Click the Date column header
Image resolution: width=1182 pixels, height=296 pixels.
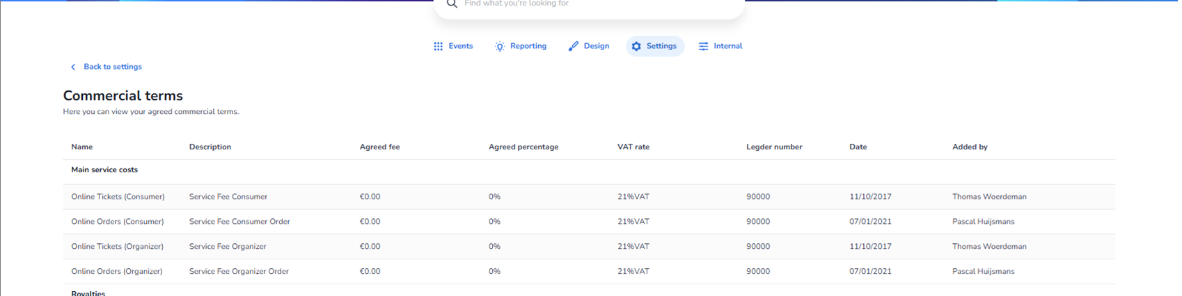tap(858, 147)
